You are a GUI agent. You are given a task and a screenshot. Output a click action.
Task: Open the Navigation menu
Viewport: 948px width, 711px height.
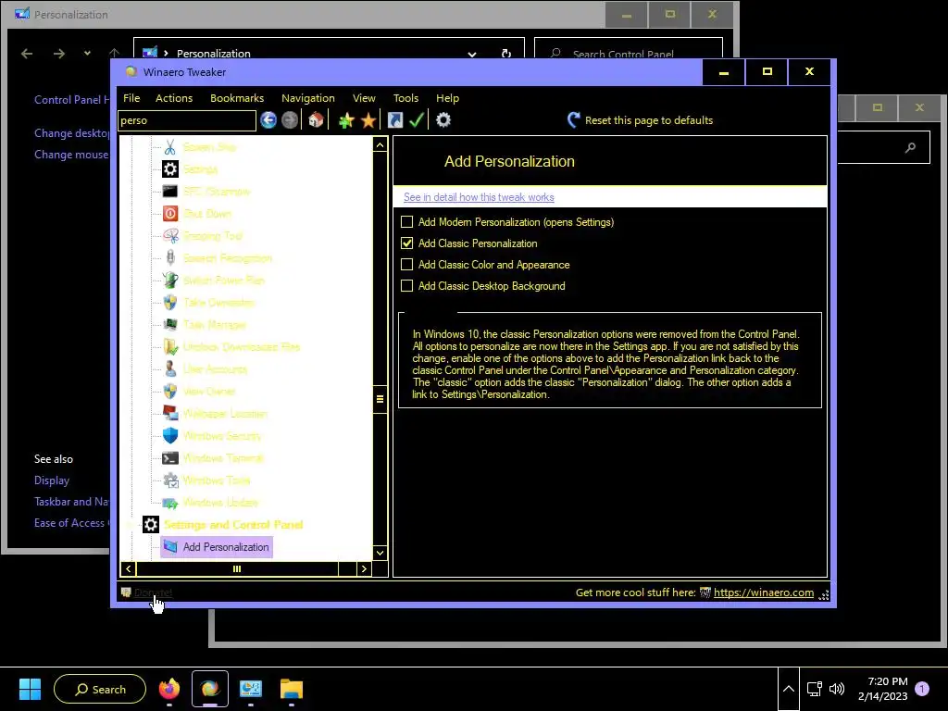[307, 98]
